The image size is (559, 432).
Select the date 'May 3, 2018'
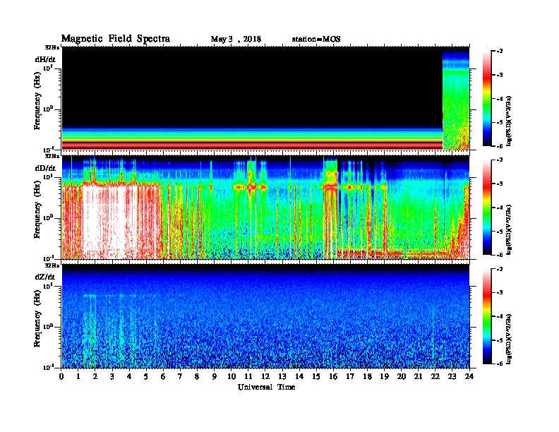236,40
